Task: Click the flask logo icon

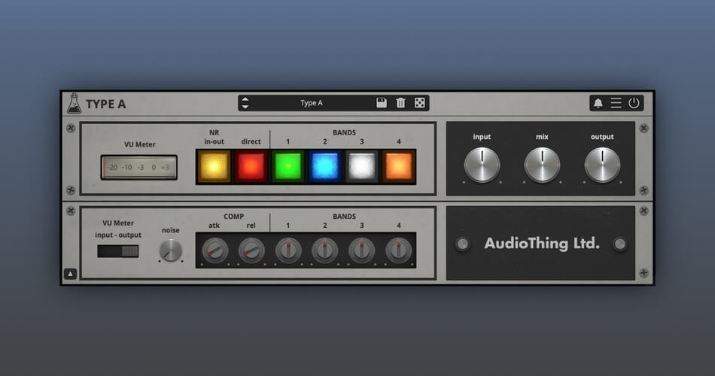Action: 74,103
